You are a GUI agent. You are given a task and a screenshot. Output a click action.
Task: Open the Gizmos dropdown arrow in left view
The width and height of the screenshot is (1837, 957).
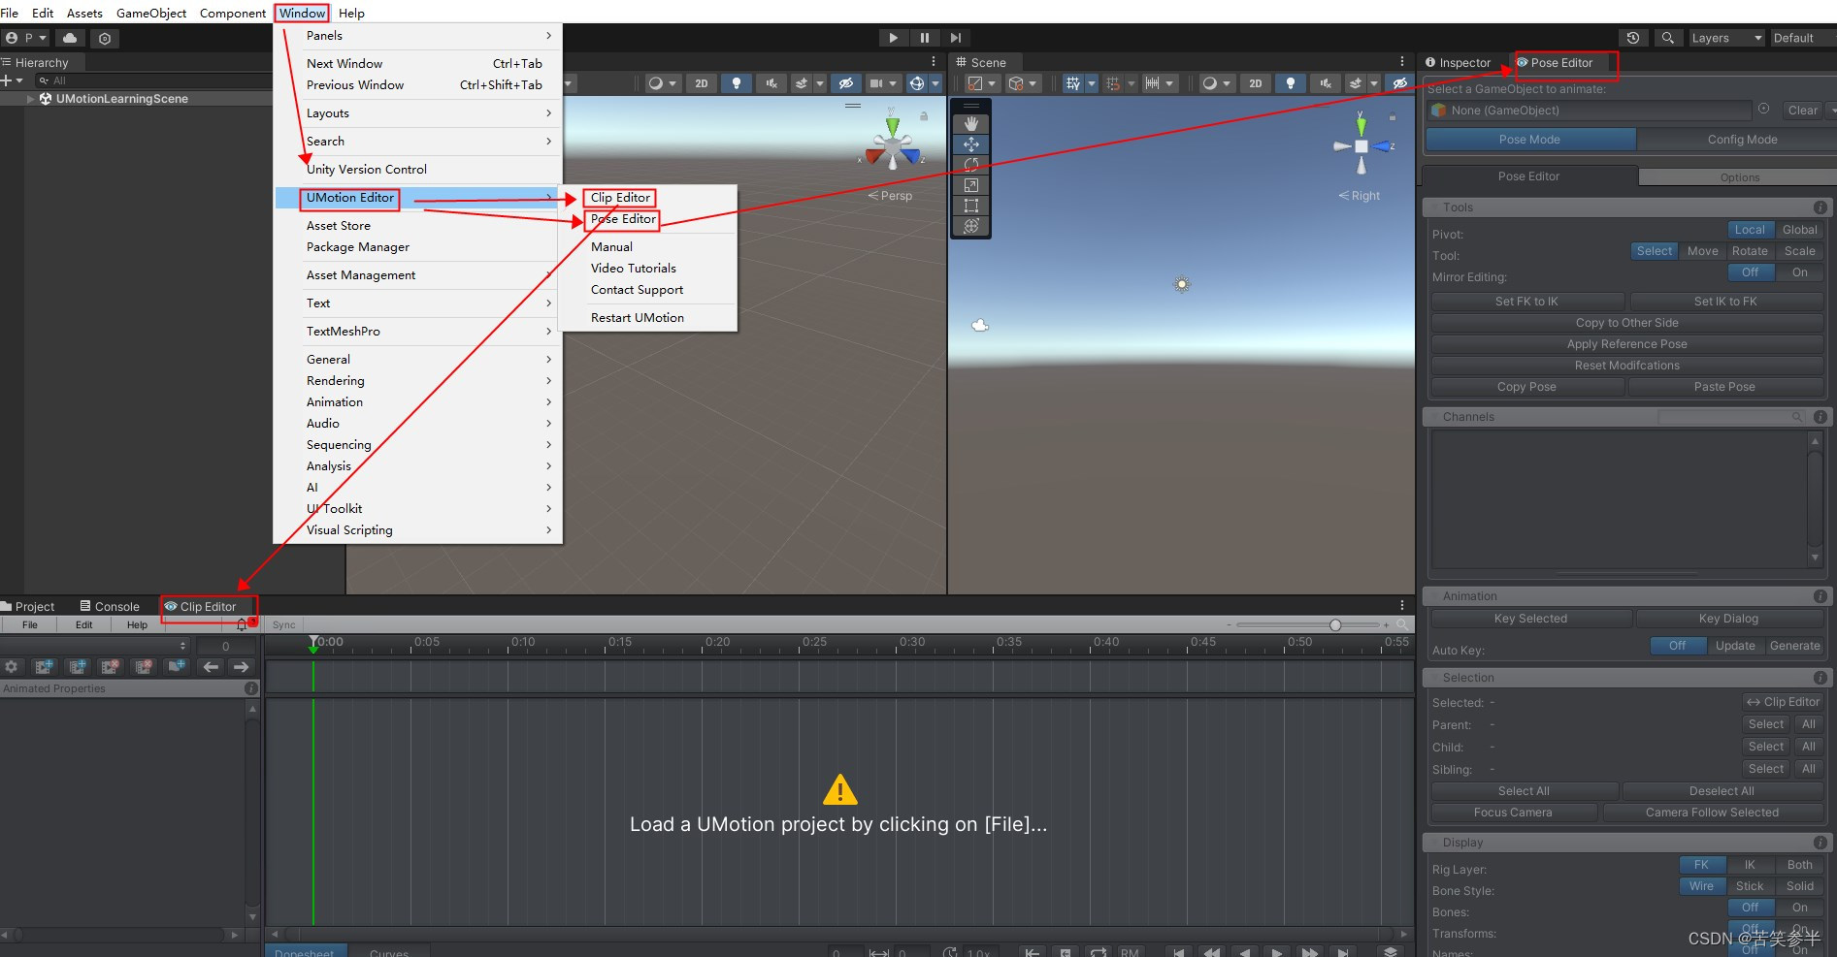935,83
